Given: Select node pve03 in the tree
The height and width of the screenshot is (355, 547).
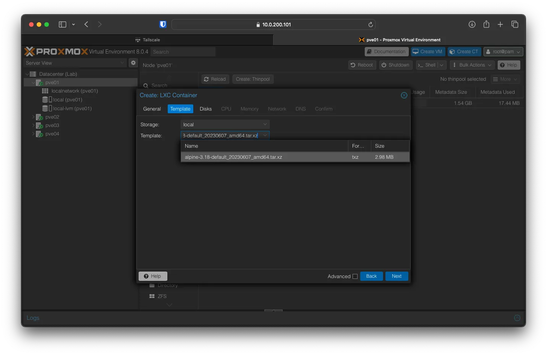Looking at the screenshot, I should (x=52, y=125).
